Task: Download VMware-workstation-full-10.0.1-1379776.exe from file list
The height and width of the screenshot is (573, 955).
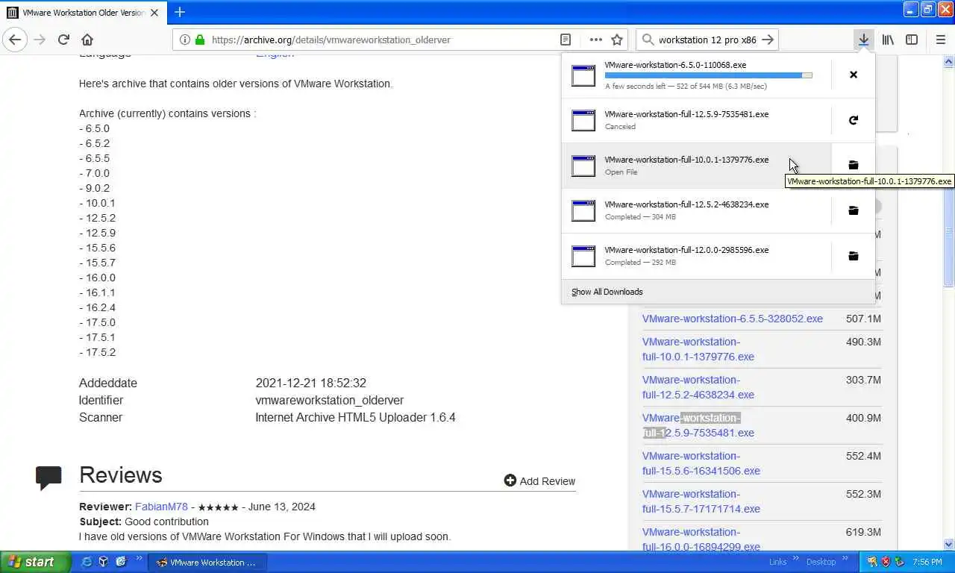Action: click(698, 349)
